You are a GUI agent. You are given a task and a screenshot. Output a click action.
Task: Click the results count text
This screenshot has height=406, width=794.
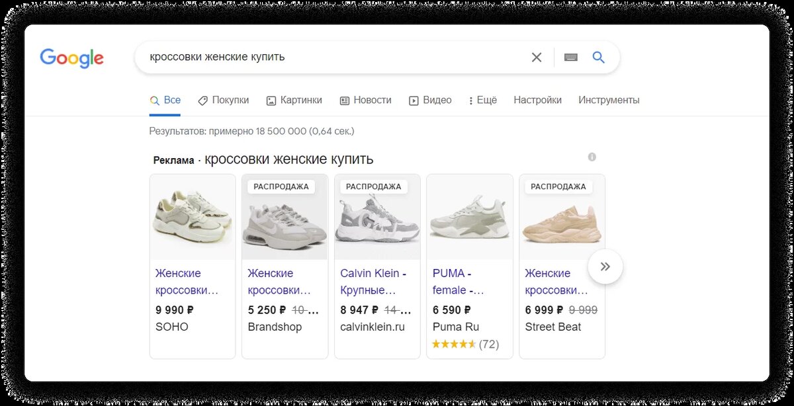[x=252, y=131]
